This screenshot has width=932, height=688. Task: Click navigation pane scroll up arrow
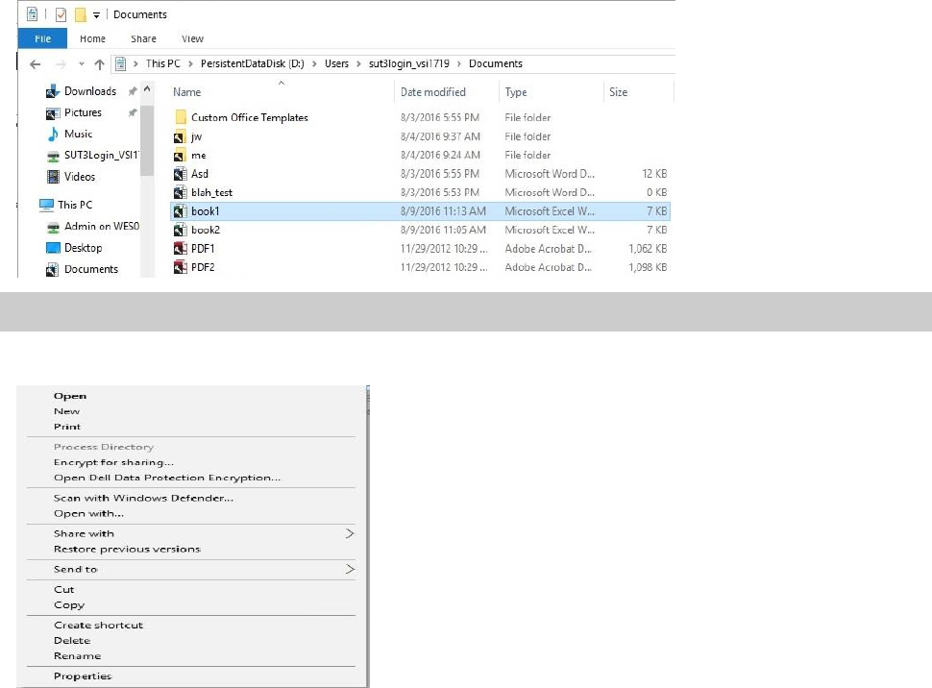click(147, 89)
